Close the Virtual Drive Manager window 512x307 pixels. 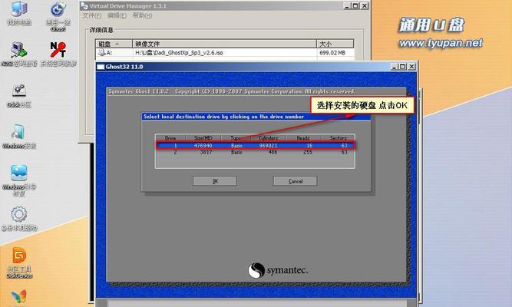[365, 6]
